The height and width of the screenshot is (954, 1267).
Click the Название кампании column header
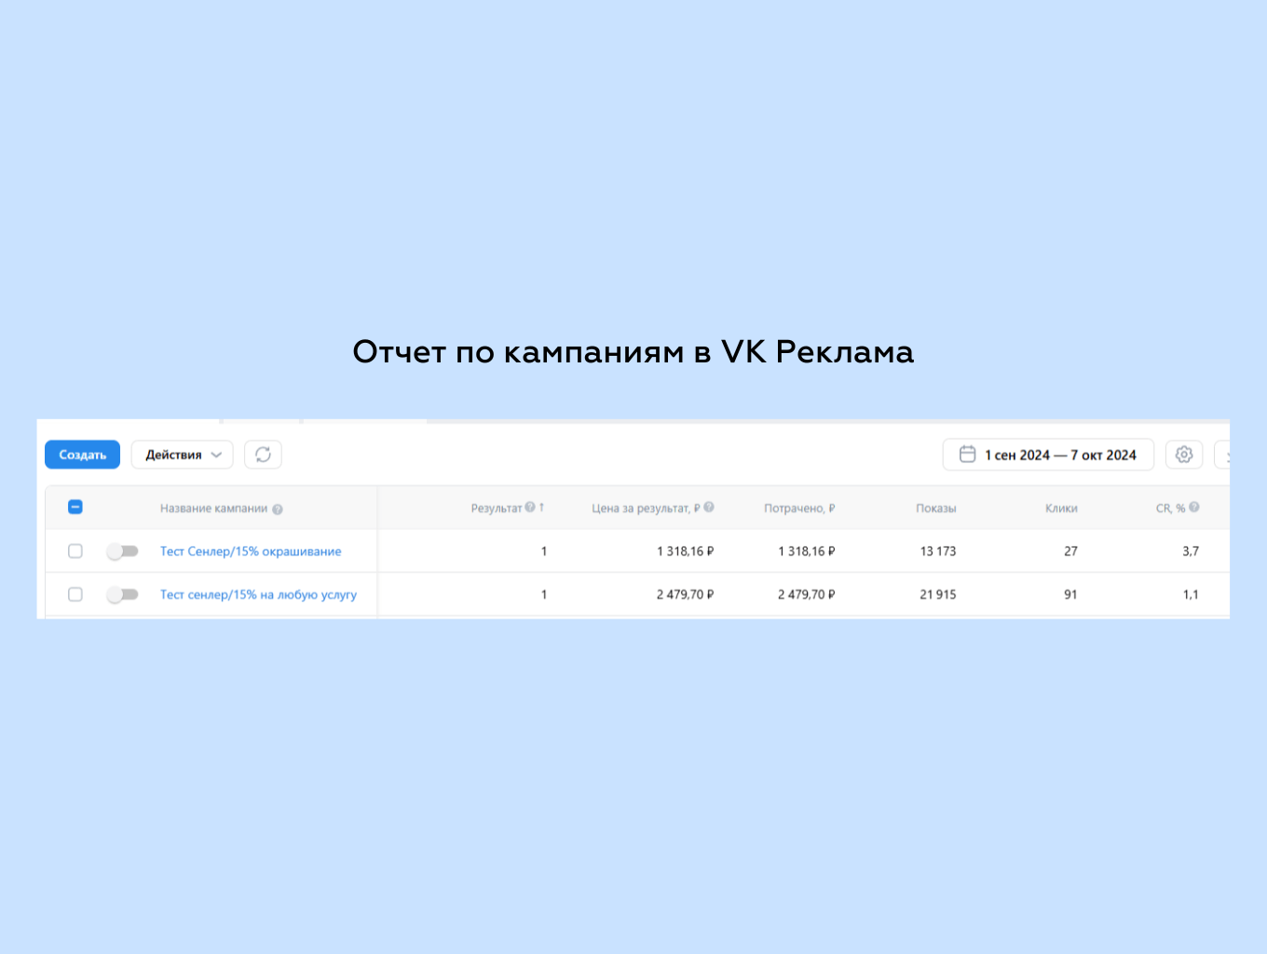pos(213,509)
